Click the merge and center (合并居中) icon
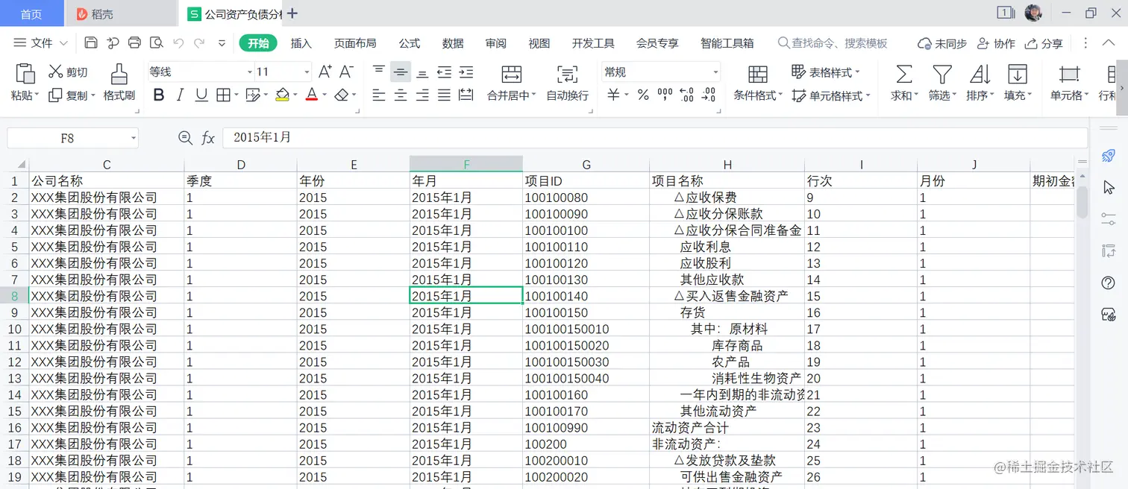 pos(510,82)
